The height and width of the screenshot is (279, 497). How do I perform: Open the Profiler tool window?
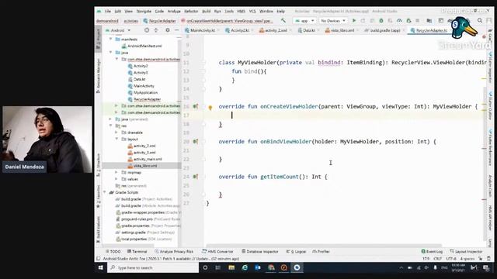[321, 251]
